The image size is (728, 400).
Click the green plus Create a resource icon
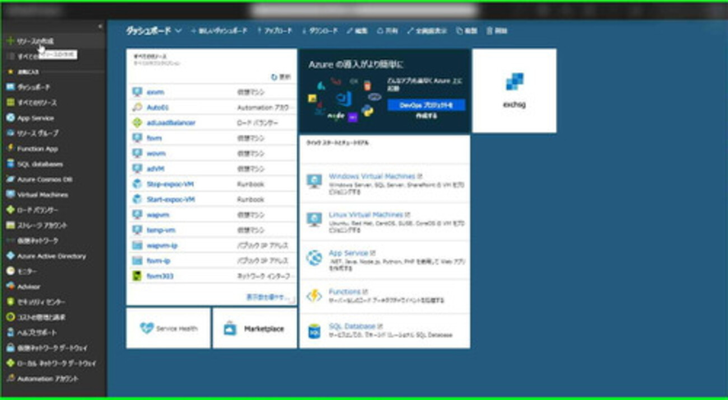[x=10, y=41]
